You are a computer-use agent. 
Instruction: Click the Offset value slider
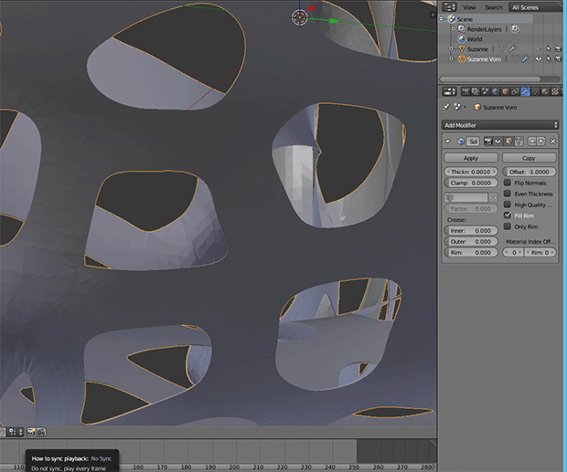pyautogui.click(x=530, y=172)
